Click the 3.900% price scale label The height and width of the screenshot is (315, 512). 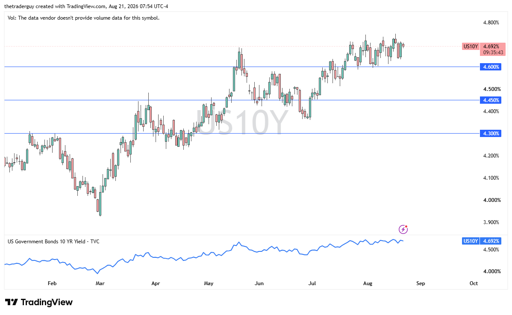491,222
